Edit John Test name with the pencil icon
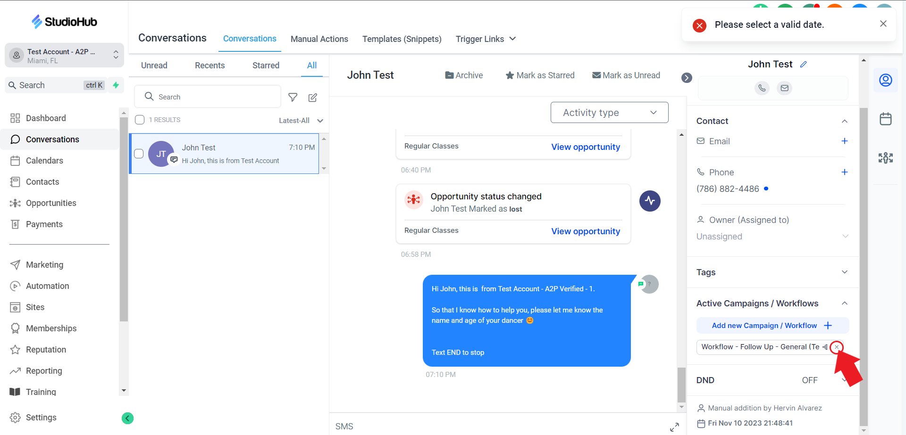Screen dimensions: 906x435 coord(804,64)
